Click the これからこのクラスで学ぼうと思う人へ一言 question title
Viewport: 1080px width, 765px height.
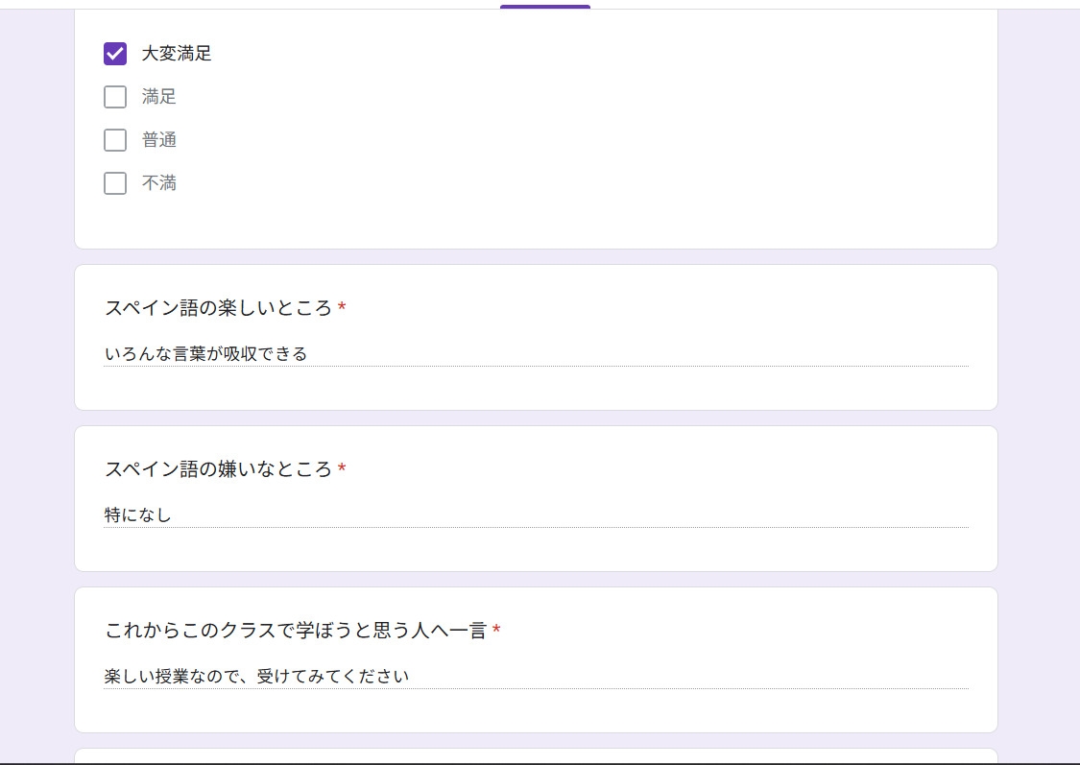(x=295, y=631)
